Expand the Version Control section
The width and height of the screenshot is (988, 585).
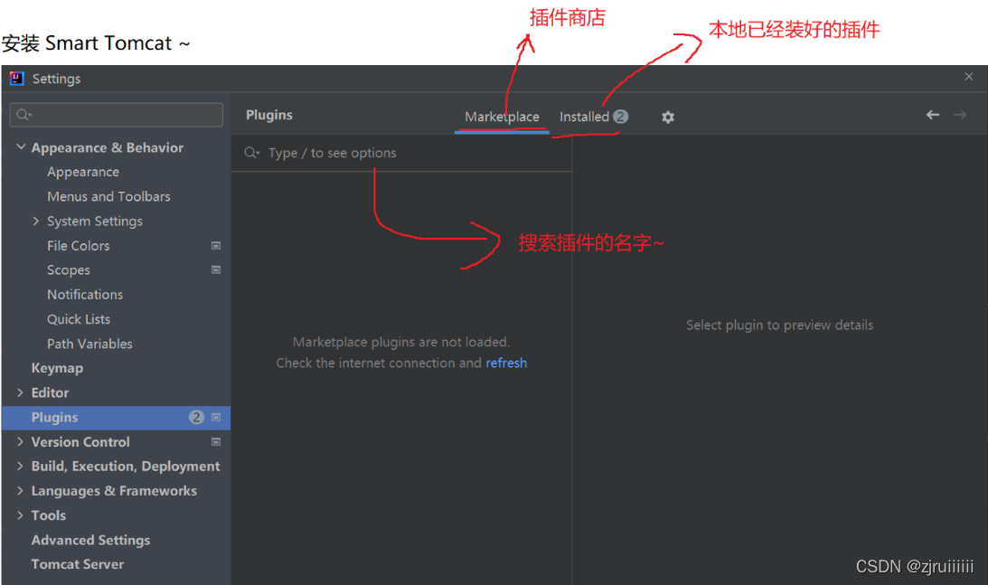(20, 442)
